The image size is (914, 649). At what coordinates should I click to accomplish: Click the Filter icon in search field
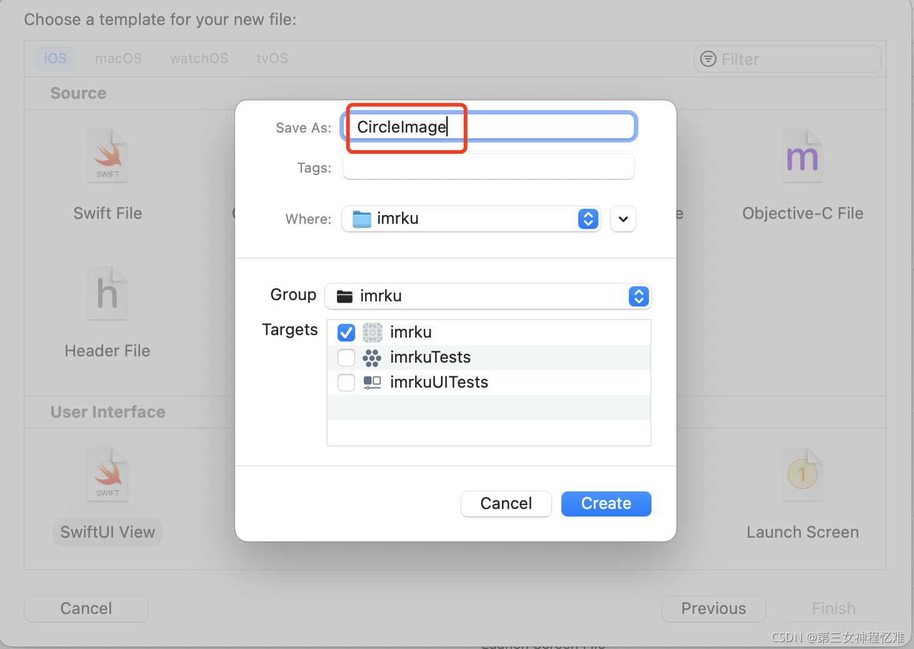click(708, 59)
